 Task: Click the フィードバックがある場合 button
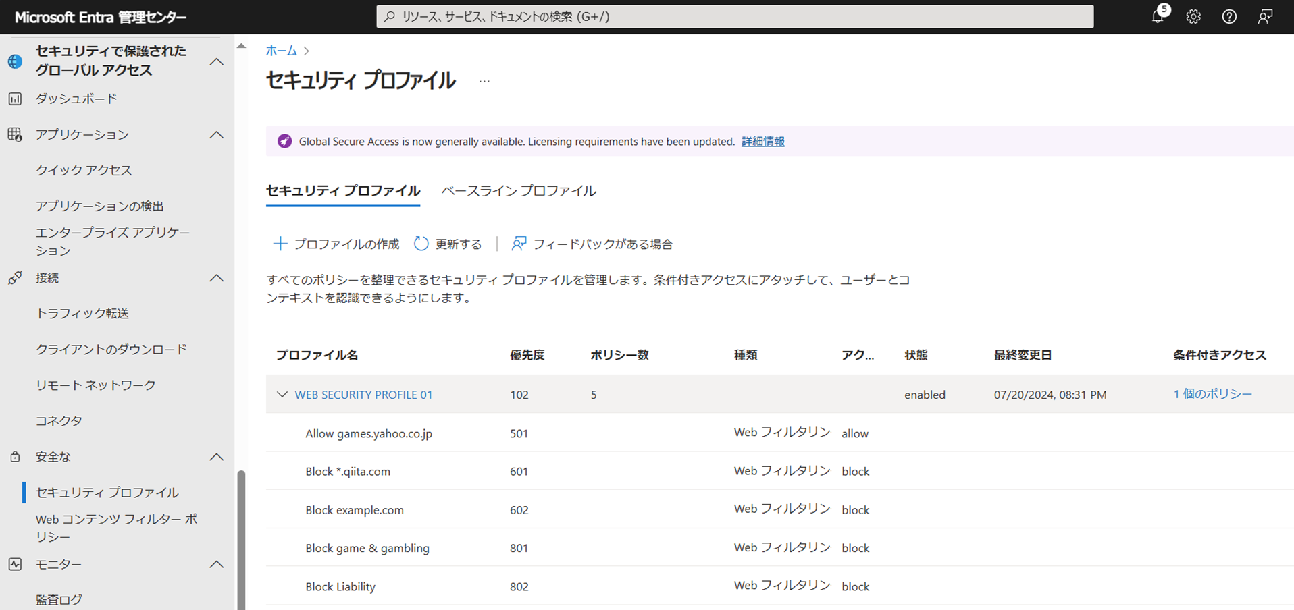click(x=592, y=244)
